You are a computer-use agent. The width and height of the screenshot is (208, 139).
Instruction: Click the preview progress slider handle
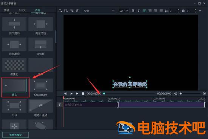pos(104,94)
